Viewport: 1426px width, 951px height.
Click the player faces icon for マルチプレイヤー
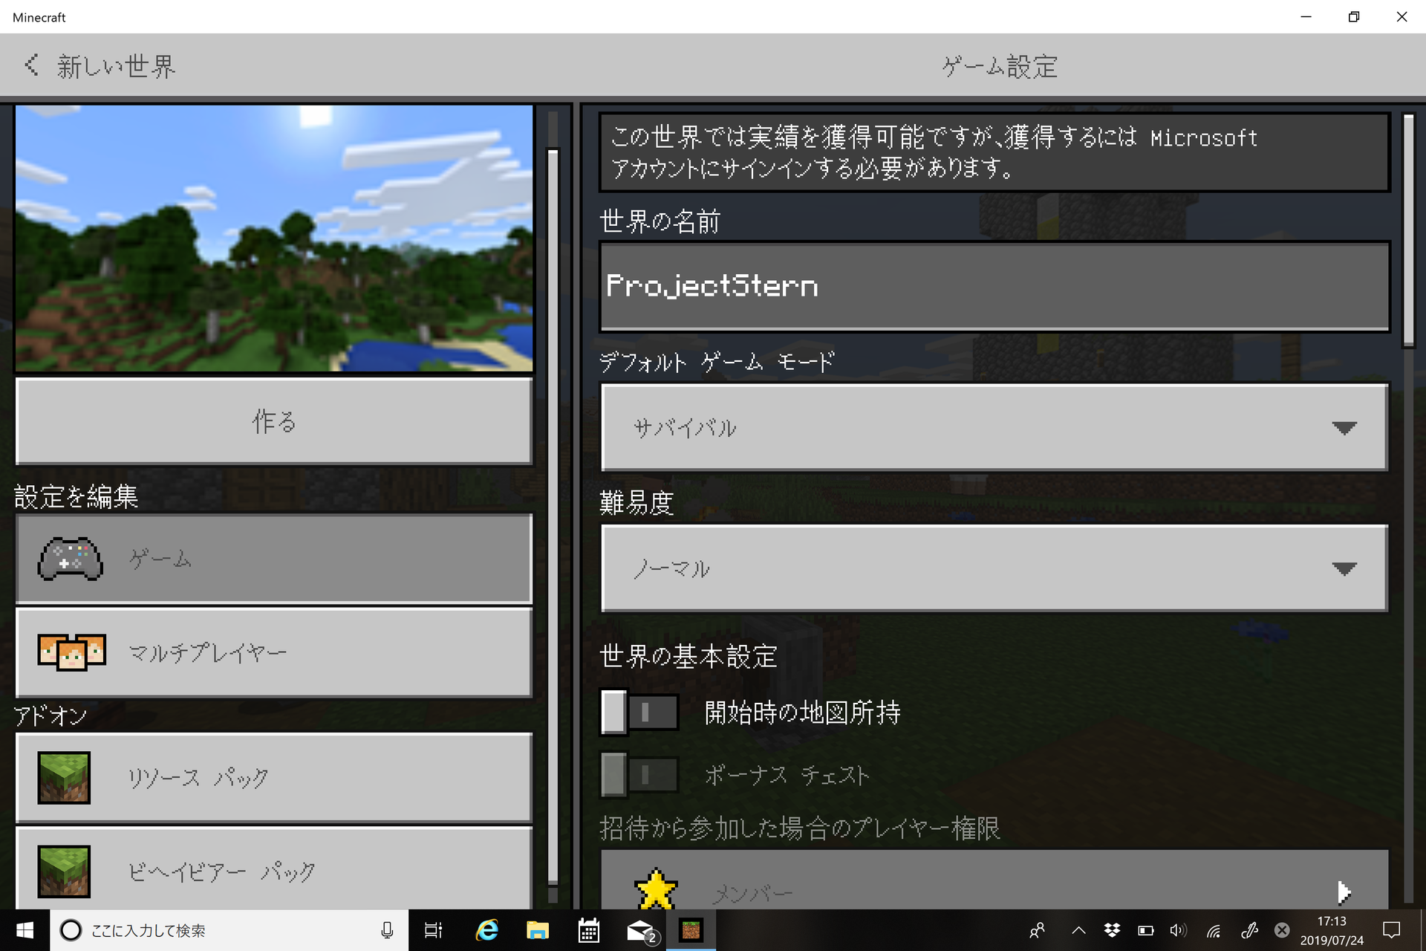(x=71, y=652)
